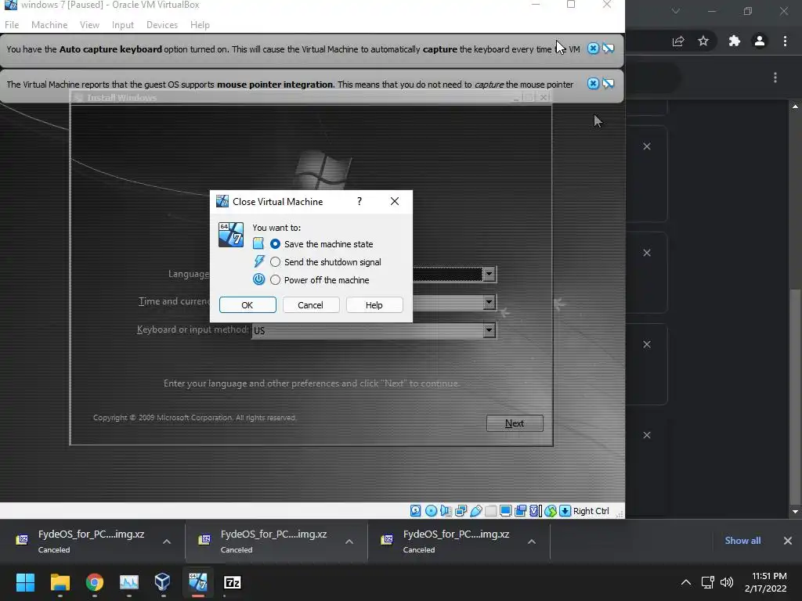Suppress future mouse pointer integration messages icon

608,83
